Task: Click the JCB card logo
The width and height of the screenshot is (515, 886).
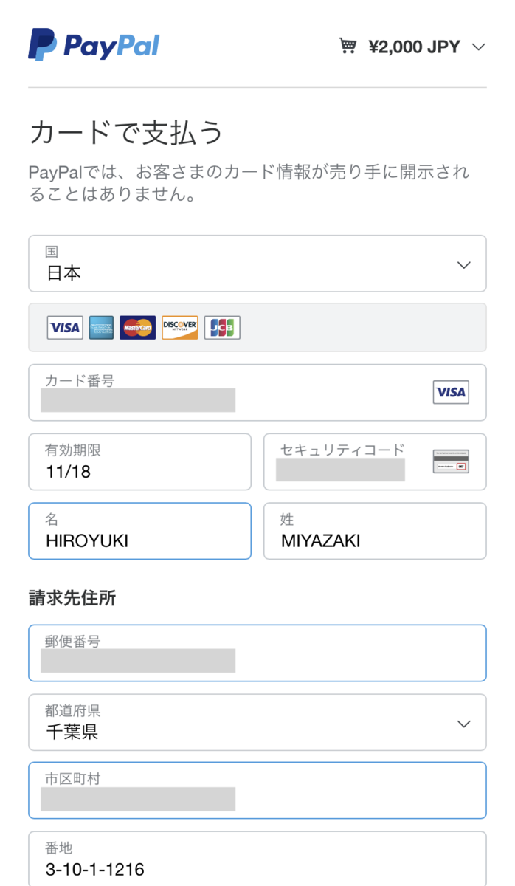Action: click(222, 327)
